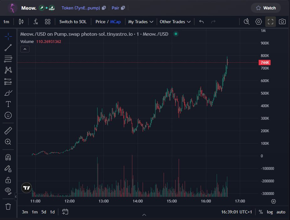Screen dimensions: 290x220
Task: Remove drawings with trash icon
Action: coord(8,207)
